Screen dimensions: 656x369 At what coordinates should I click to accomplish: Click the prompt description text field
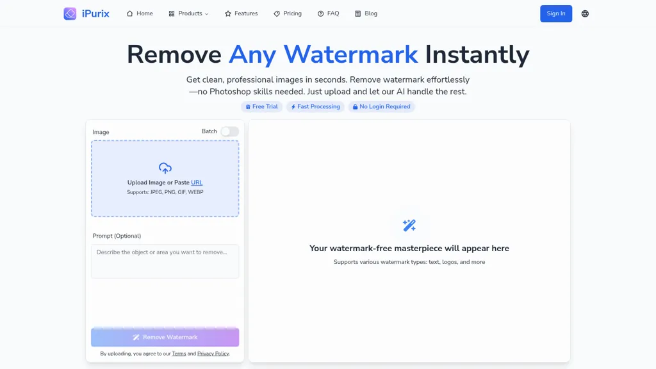165,261
